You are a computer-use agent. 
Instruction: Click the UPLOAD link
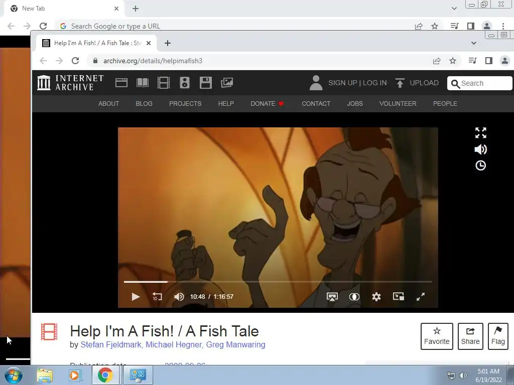424,83
